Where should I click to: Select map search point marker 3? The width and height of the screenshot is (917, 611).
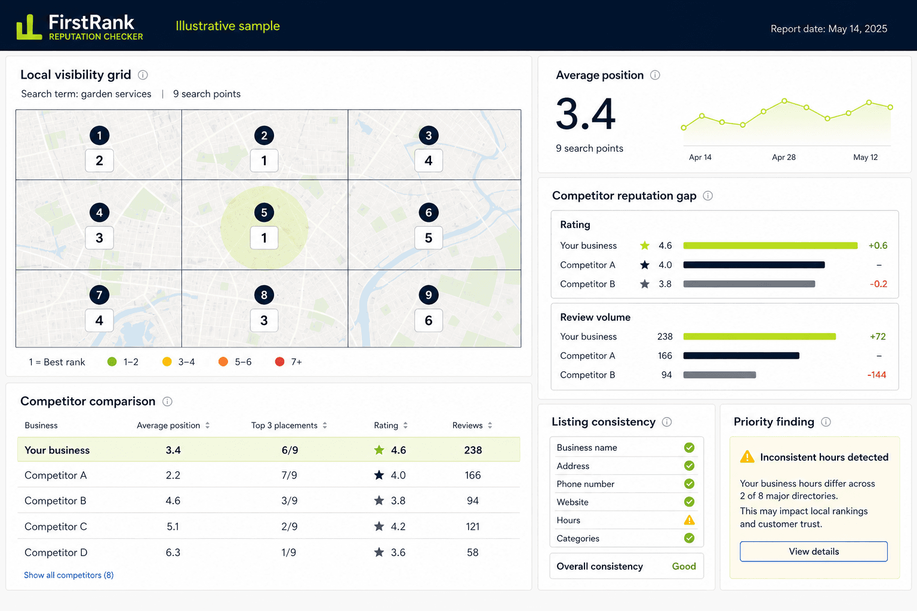click(429, 135)
